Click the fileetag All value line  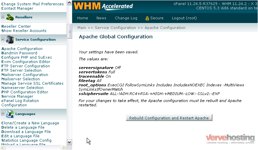tap(90, 81)
